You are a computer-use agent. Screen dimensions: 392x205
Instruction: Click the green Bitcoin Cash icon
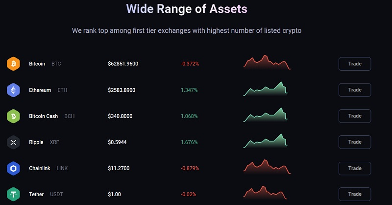pyautogui.click(x=13, y=116)
